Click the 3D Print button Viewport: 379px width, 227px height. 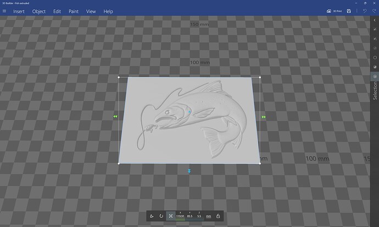coord(334,11)
